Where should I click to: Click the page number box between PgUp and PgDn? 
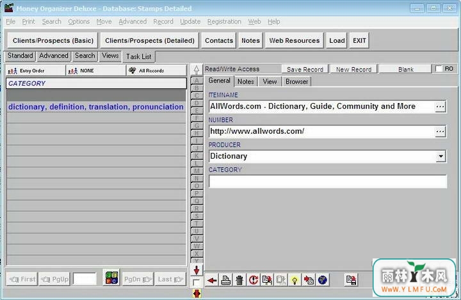click(85, 279)
